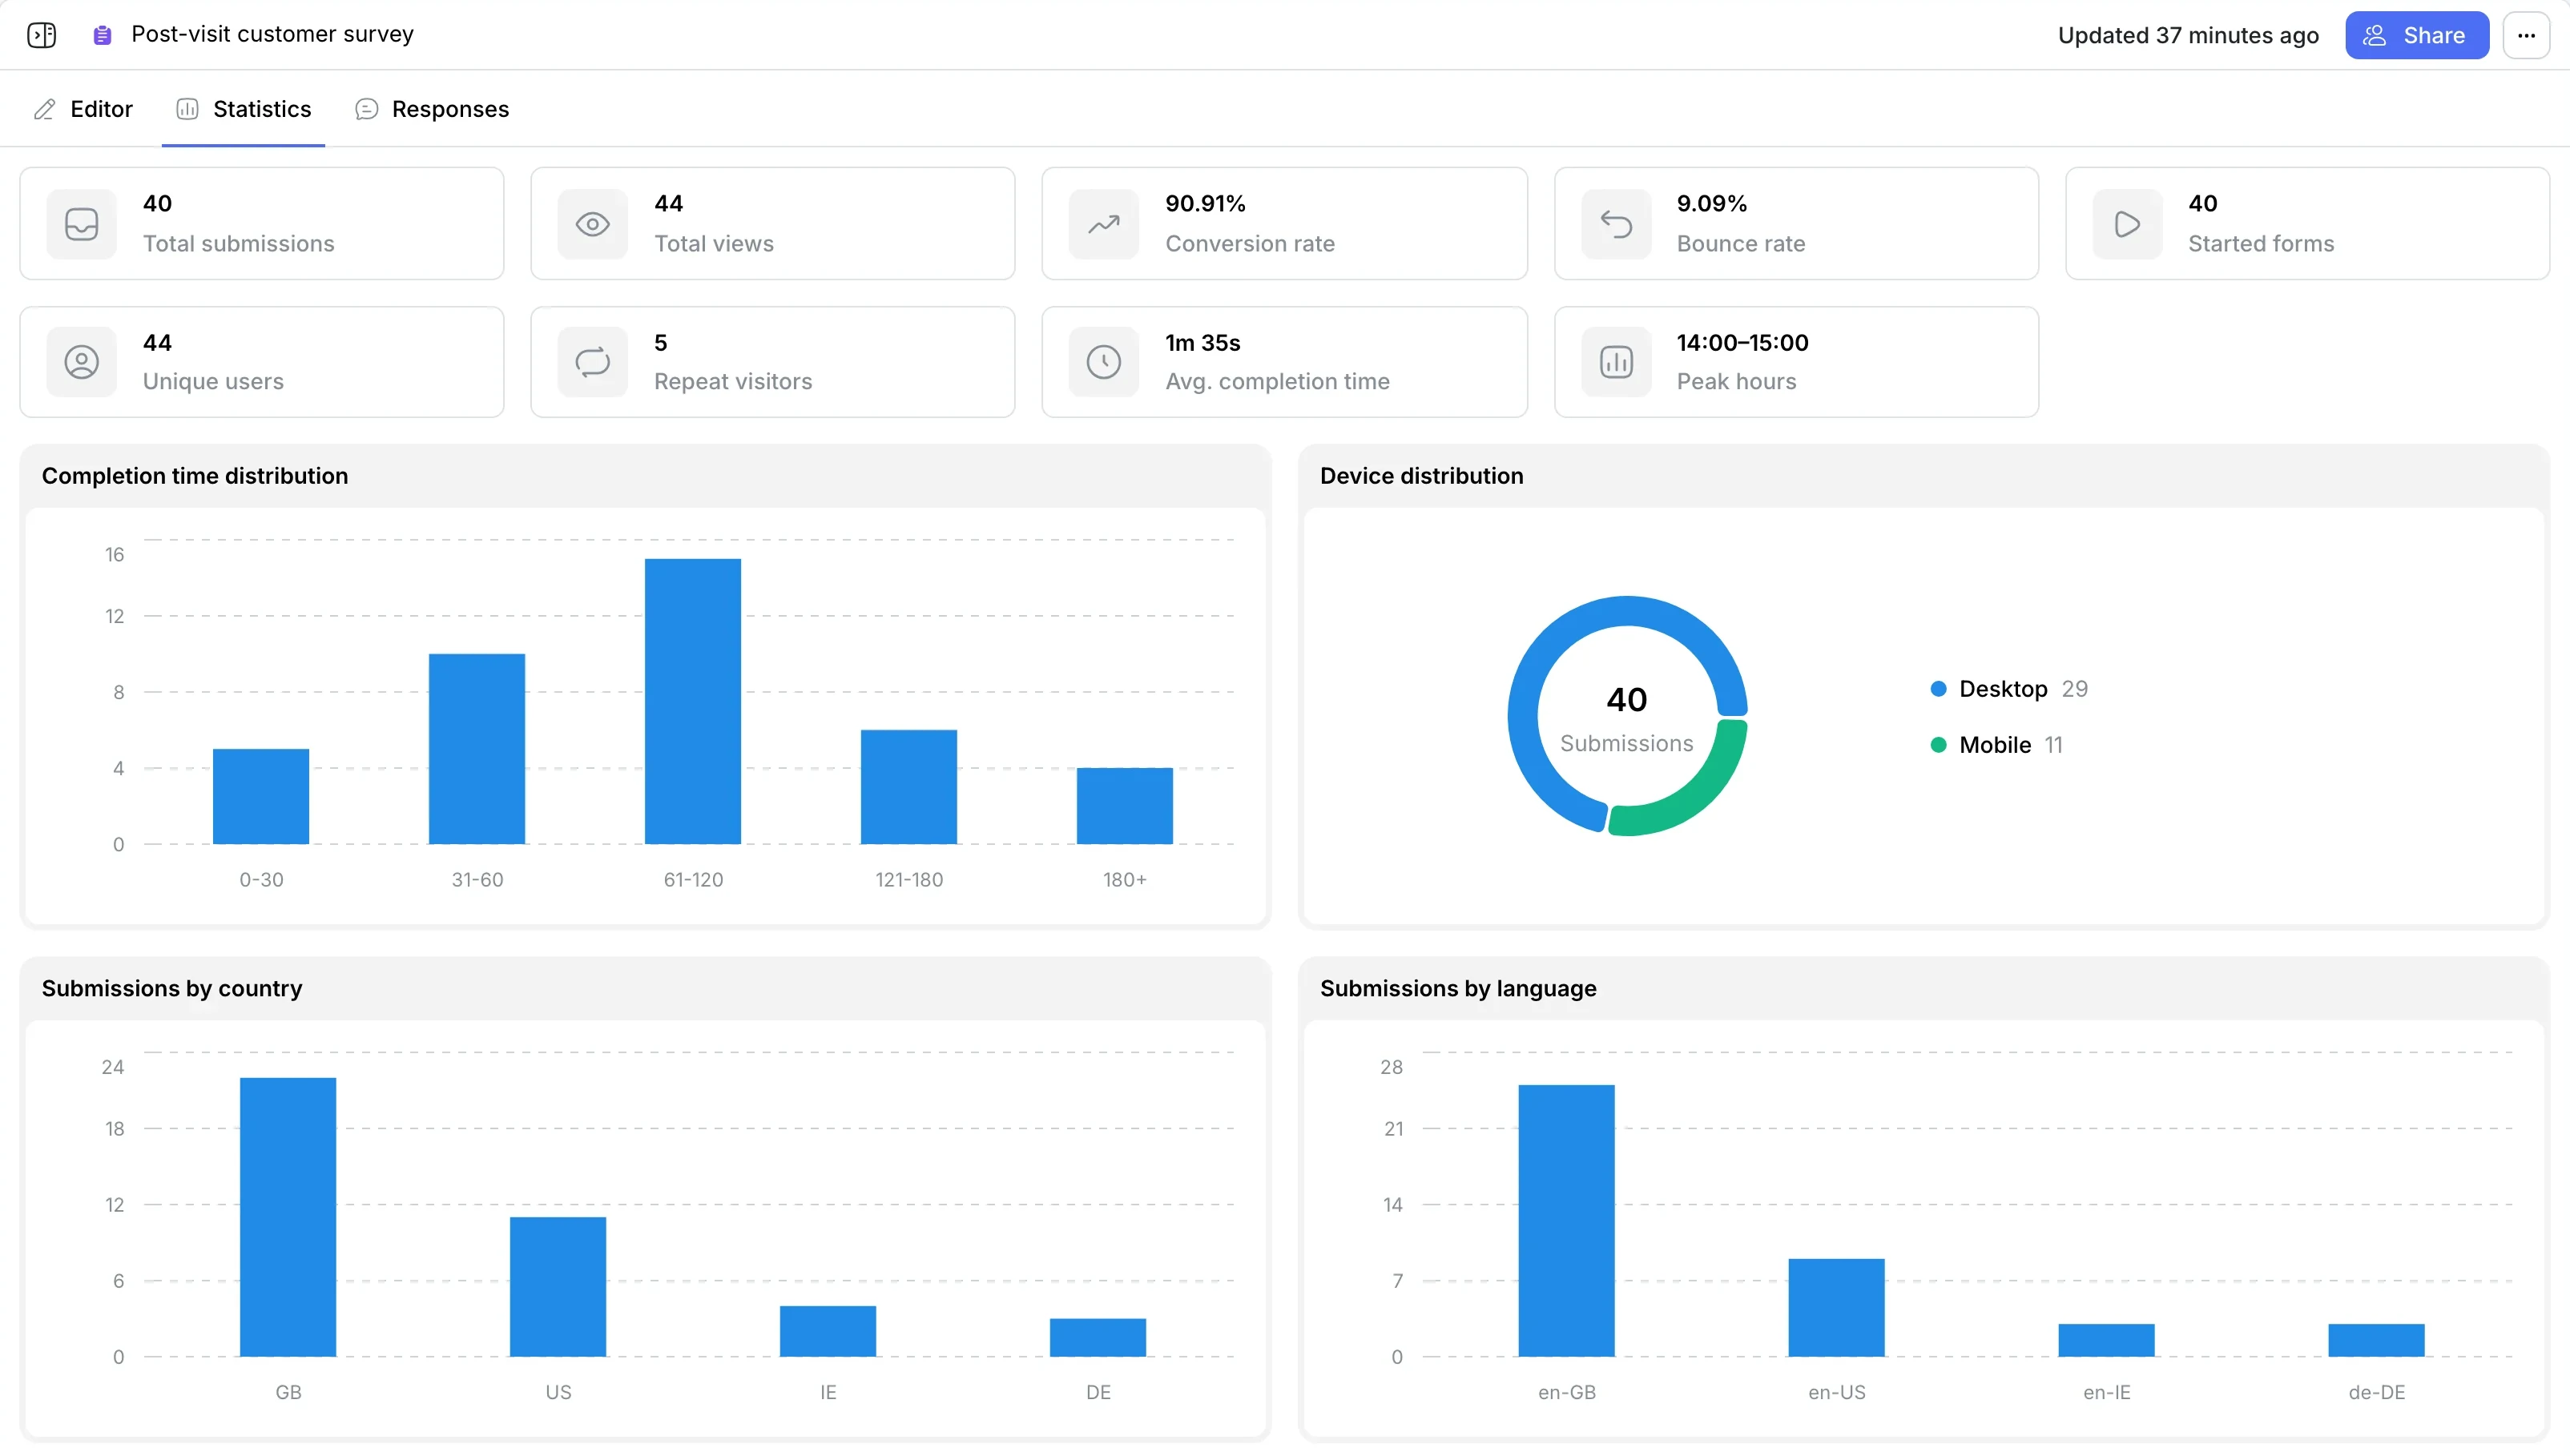
Task: Click the 1m 35s completion time value
Action: (1202, 342)
